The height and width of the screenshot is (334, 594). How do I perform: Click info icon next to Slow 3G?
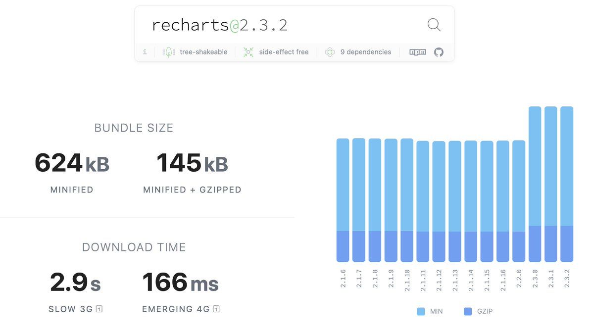99,309
